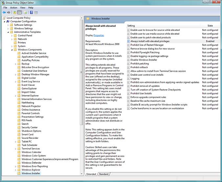
Task: Select Turn off creation of System Restore Checkpoints
Action: (x=156, y=90)
